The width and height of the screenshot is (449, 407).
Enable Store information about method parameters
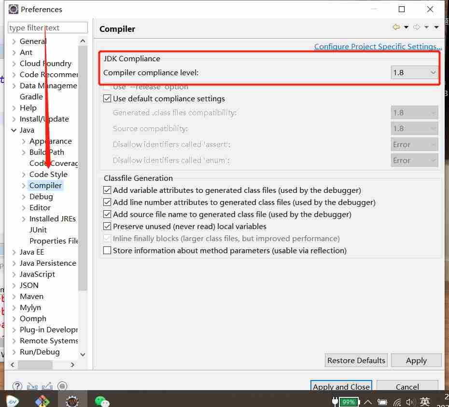tap(107, 250)
